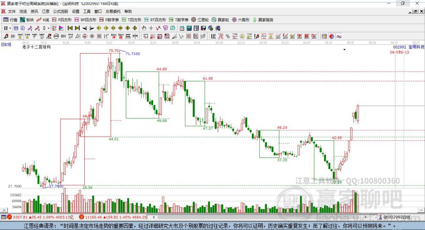Click the 71.7100 high price label

(x=133, y=54)
